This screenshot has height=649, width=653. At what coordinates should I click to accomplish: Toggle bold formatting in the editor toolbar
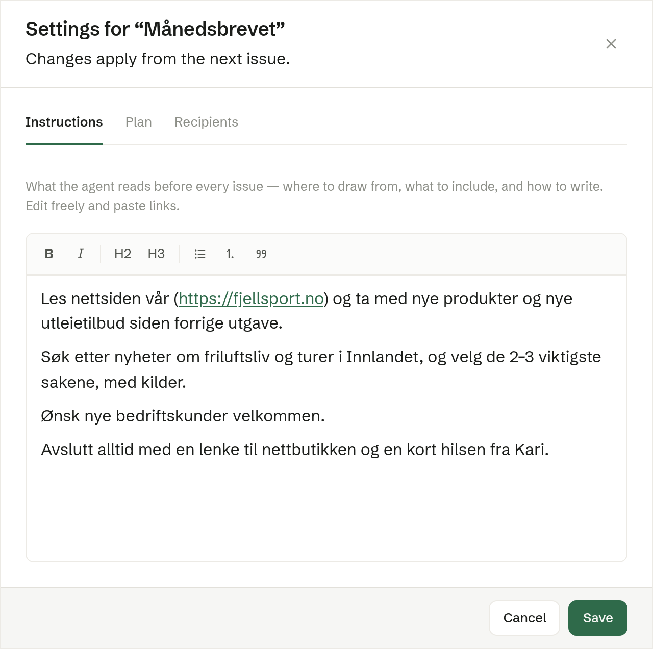click(49, 254)
